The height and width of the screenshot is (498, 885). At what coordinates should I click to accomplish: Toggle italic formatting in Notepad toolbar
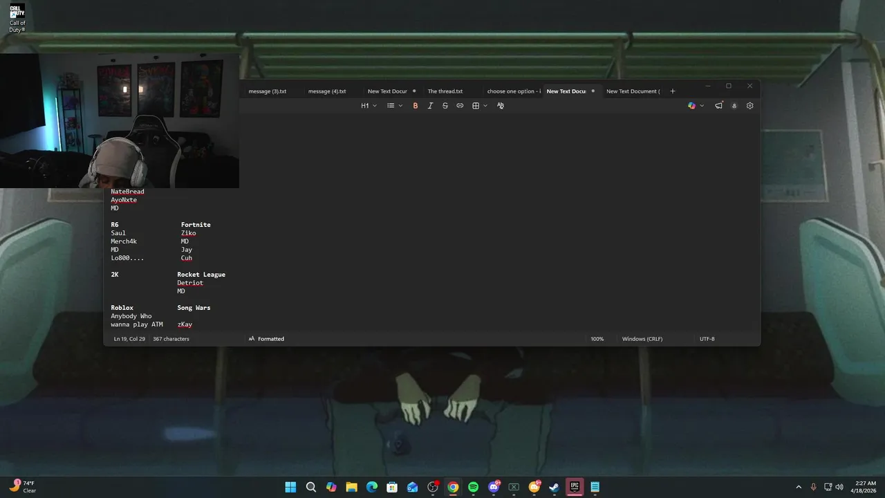pyautogui.click(x=430, y=106)
